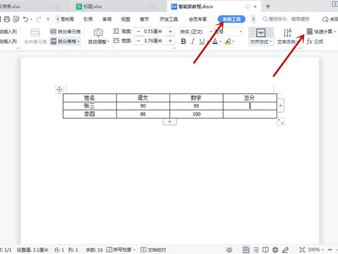Click the cloud sync icon
The width and height of the screenshot is (338, 254).
click(325, 19)
